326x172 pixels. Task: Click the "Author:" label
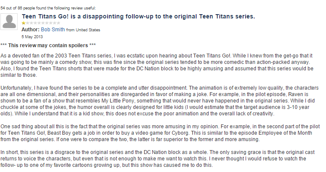pyautogui.click(x=31, y=30)
